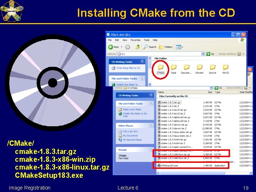Sort by the Size column header
This screenshot has height=192, width=256.
tap(203, 92)
